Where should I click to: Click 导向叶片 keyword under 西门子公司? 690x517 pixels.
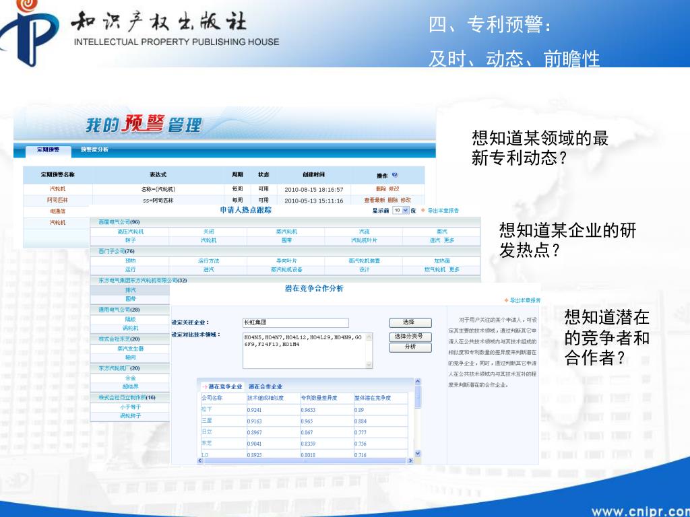coord(286,261)
